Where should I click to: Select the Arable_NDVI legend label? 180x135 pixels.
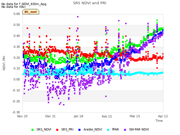coord(93,129)
